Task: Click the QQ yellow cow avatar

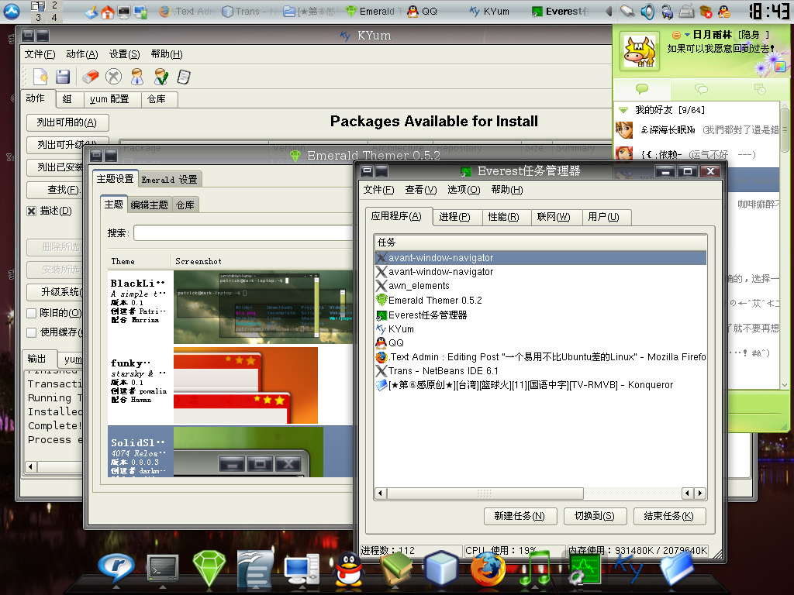Action: pos(640,51)
